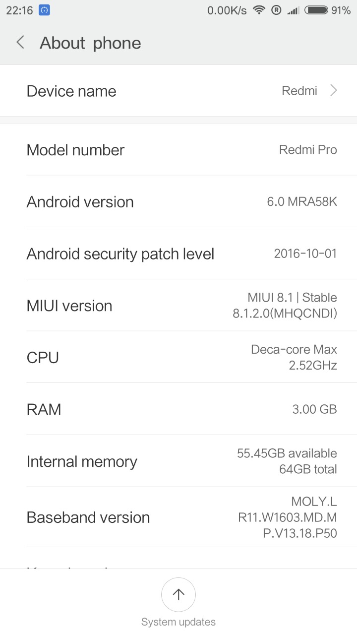The width and height of the screenshot is (357, 635).
Task: Tap the CPU info row
Action: click(178, 358)
